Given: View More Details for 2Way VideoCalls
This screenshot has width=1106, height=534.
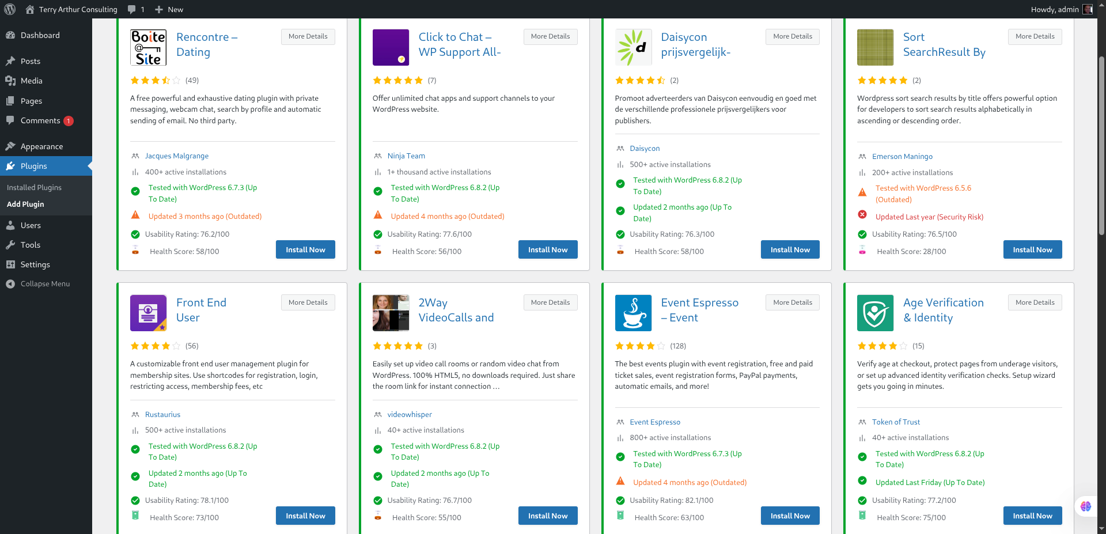Looking at the screenshot, I should click(550, 302).
